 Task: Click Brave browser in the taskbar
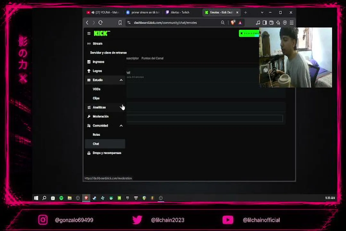(x=86, y=198)
